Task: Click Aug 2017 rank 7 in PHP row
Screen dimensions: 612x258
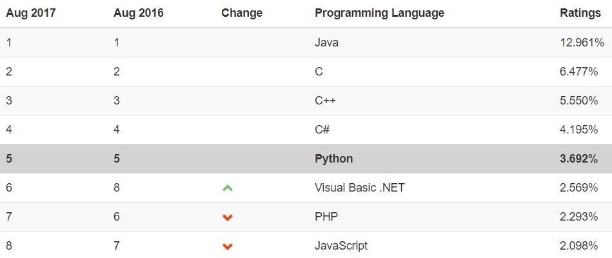Action: [x=9, y=217]
